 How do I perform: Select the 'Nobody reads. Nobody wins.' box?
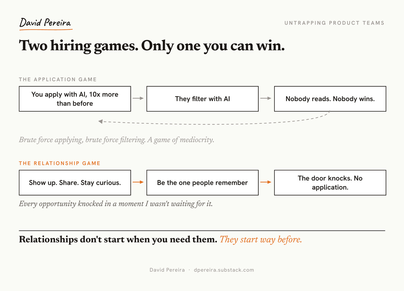(330, 99)
